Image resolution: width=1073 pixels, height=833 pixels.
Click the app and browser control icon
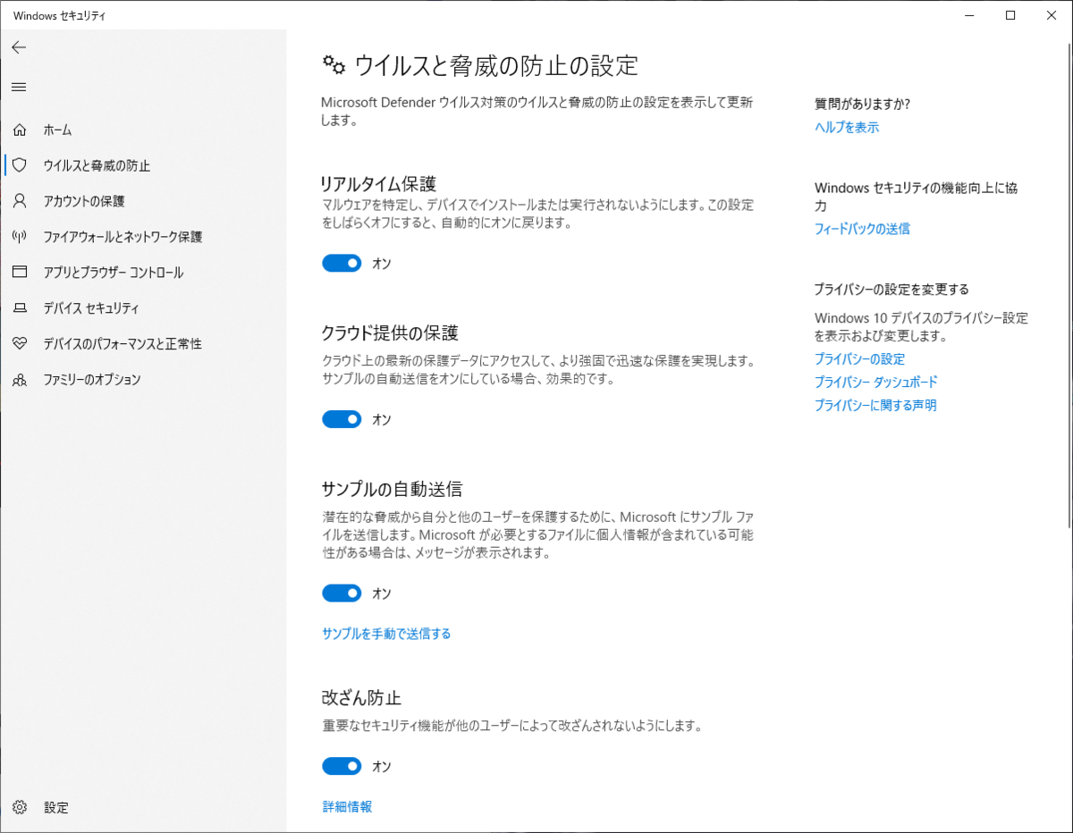point(20,273)
